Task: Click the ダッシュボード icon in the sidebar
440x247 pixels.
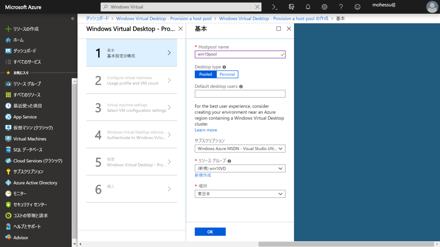Action: [8, 51]
